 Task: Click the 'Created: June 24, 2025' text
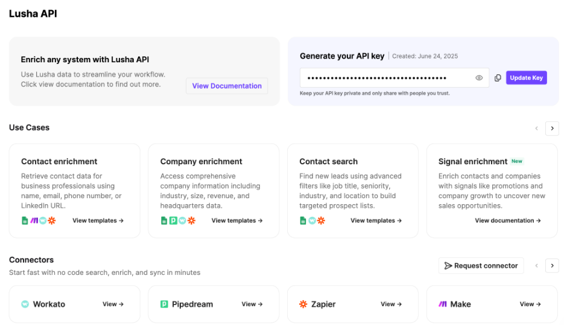click(x=425, y=56)
